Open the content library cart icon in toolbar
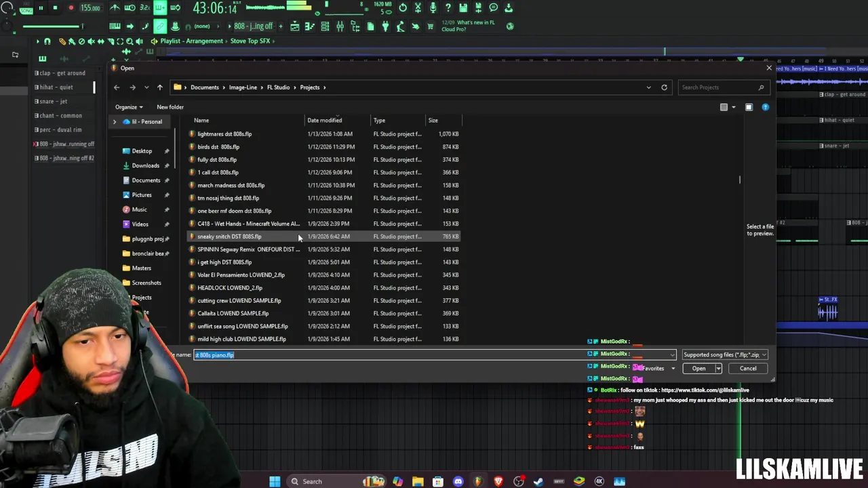This screenshot has height=488, width=868. tap(430, 26)
